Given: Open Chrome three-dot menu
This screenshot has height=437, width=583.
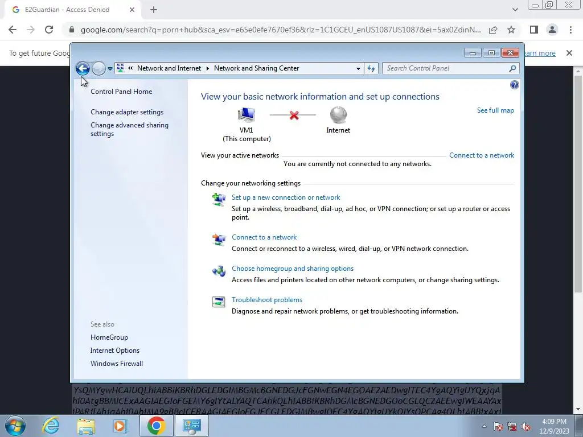Looking at the screenshot, I should [570, 30].
